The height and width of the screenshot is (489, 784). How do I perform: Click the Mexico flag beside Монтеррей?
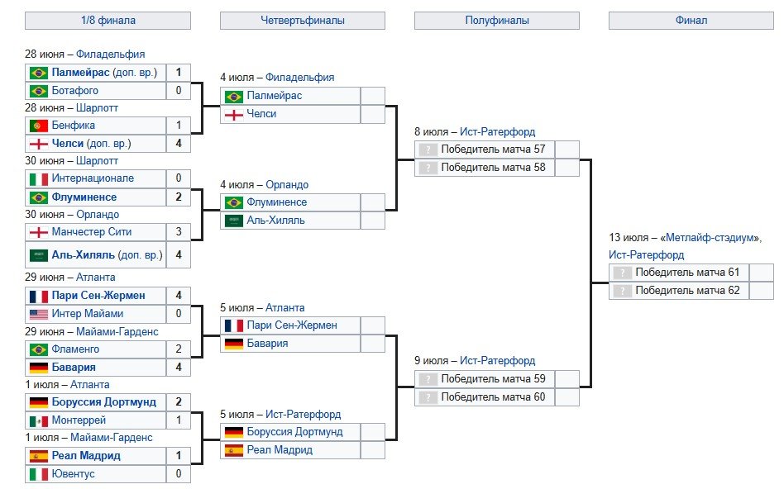coord(39,420)
